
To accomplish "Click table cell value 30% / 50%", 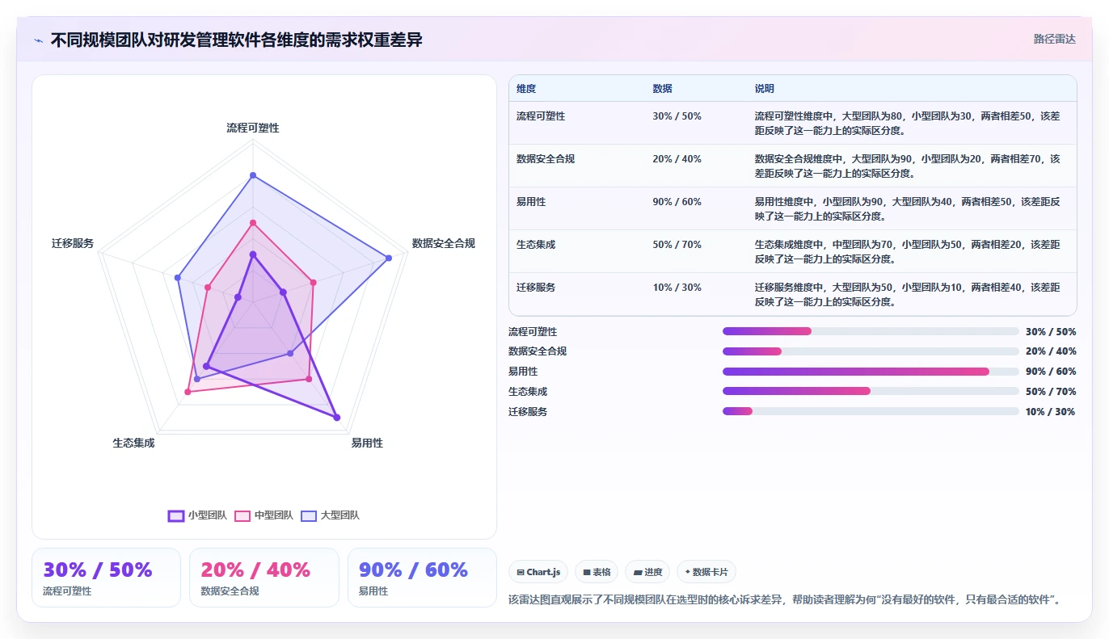I will (x=677, y=116).
